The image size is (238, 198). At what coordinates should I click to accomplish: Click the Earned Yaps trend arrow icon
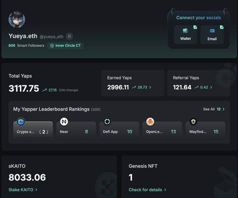pyautogui.click(x=134, y=87)
